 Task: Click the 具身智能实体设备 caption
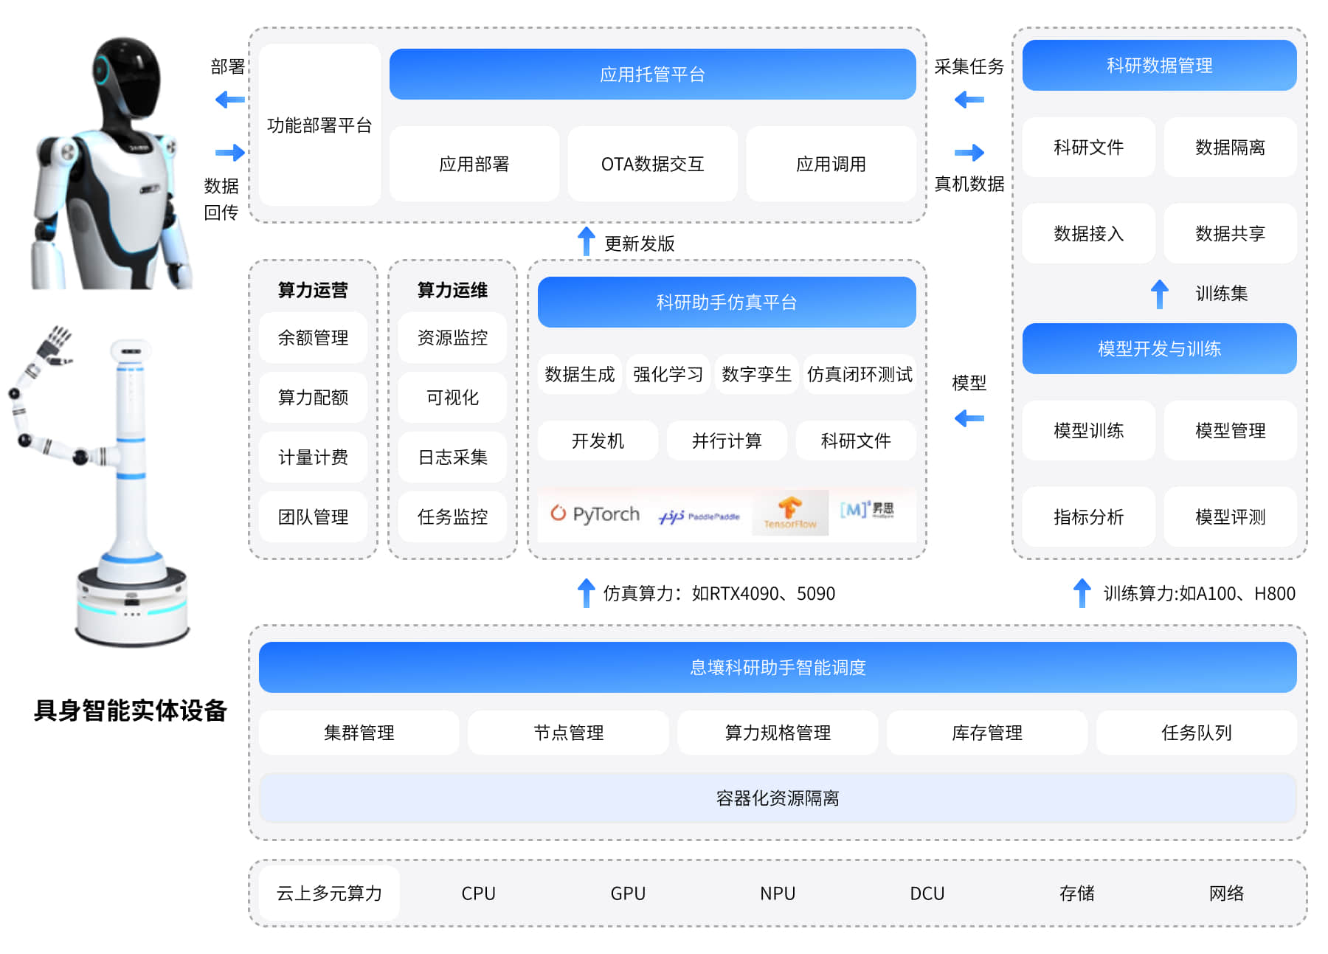[131, 710]
